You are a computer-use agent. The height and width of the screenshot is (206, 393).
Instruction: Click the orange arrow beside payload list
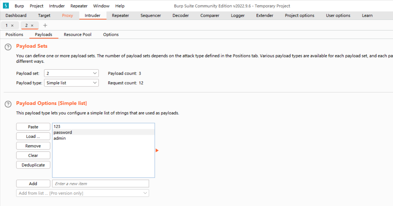point(157,150)
